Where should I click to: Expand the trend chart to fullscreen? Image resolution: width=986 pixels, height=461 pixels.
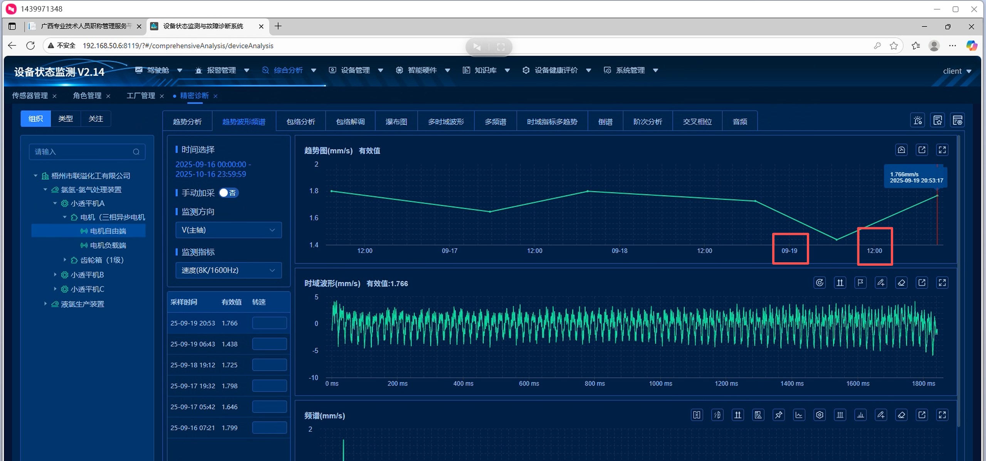click(x=942, y=150)
